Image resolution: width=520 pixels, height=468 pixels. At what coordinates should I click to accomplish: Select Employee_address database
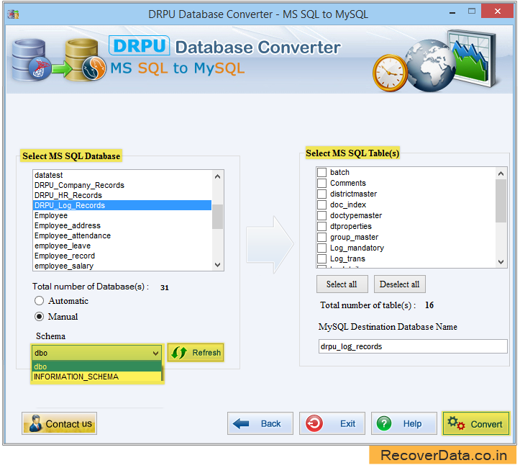[122, 225]
